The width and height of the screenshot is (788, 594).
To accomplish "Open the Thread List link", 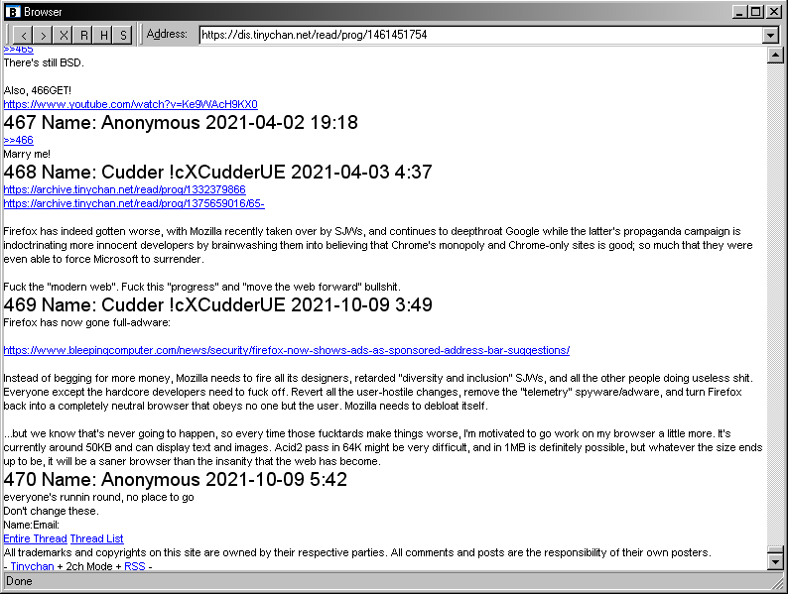I will [96, 538].
